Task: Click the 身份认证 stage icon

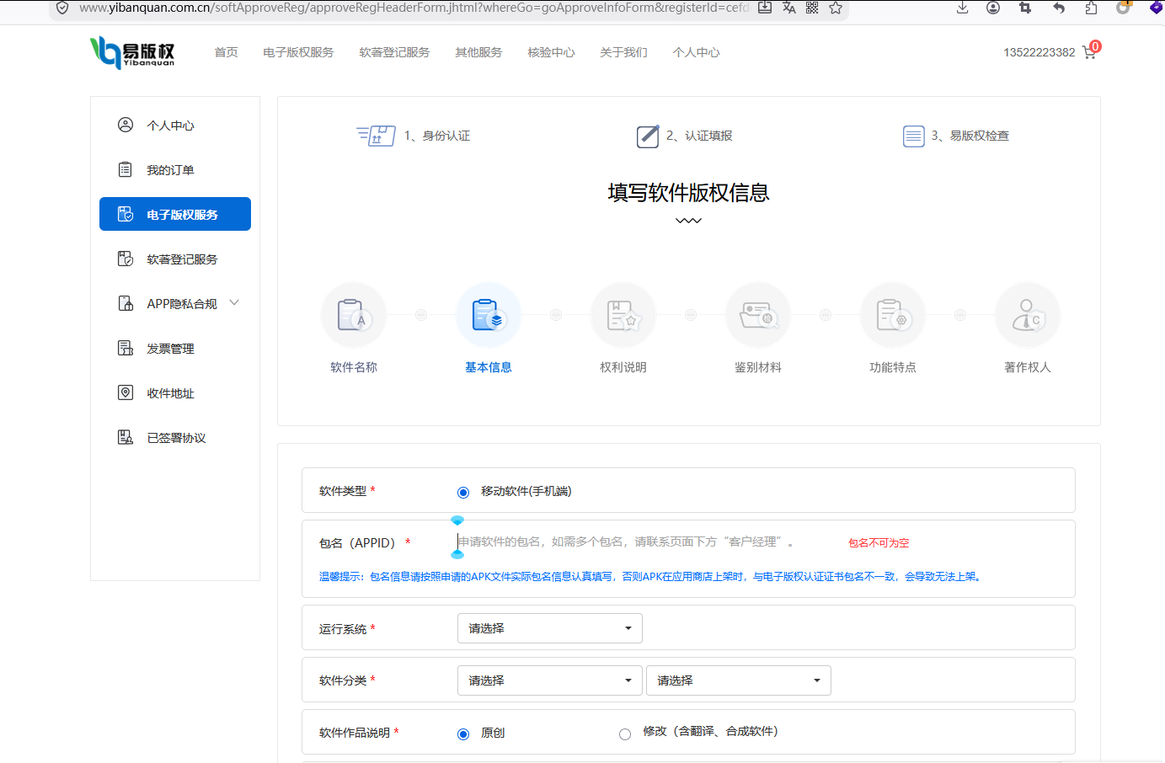Action: [x=376, y=136]
